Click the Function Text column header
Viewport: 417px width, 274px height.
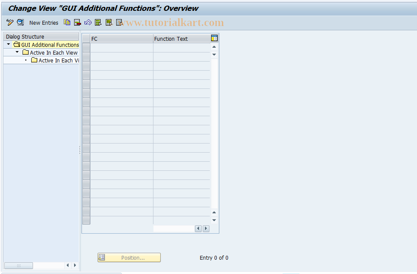tap(182, 39)
